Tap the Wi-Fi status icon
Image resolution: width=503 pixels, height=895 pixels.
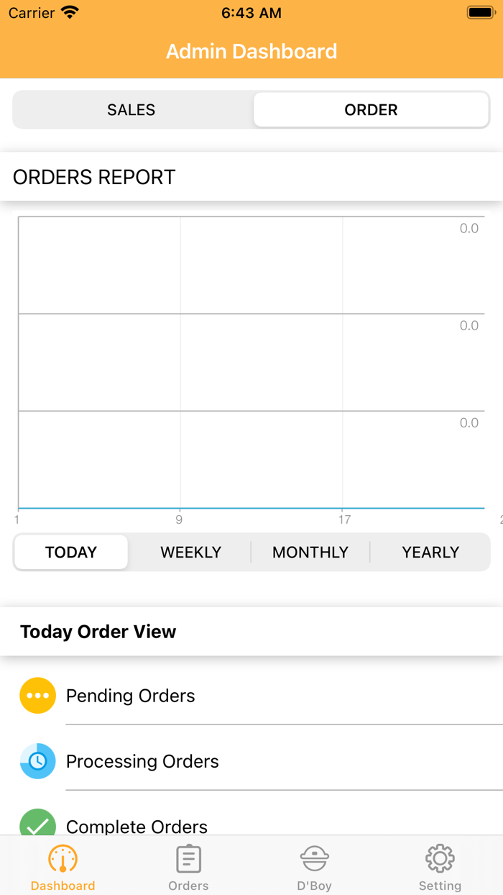click(x=70, y=13)
